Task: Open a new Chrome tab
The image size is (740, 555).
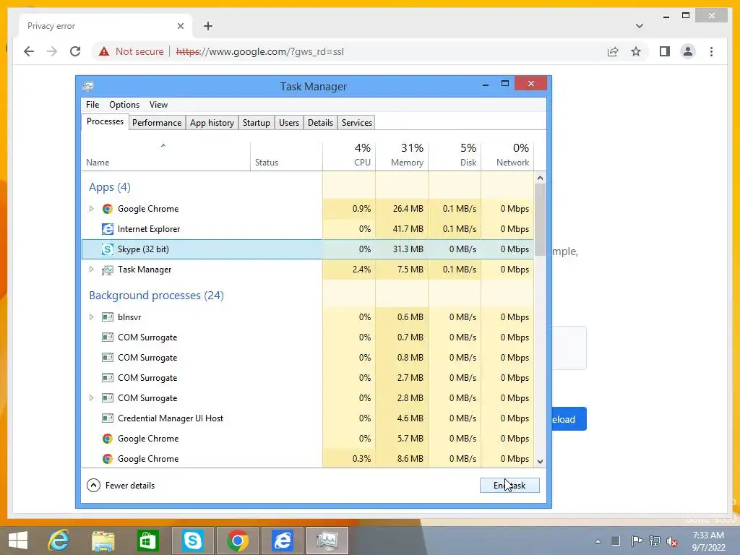Action: point(208,26)
